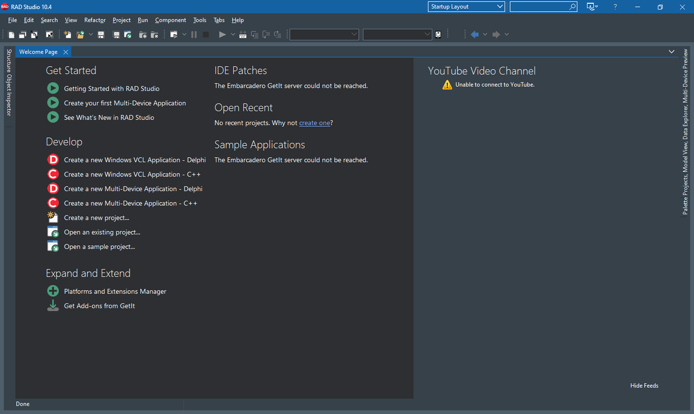
Task: Click the Open Project toolbar icon
Action: pyautogui.click(x=128, y=35)
